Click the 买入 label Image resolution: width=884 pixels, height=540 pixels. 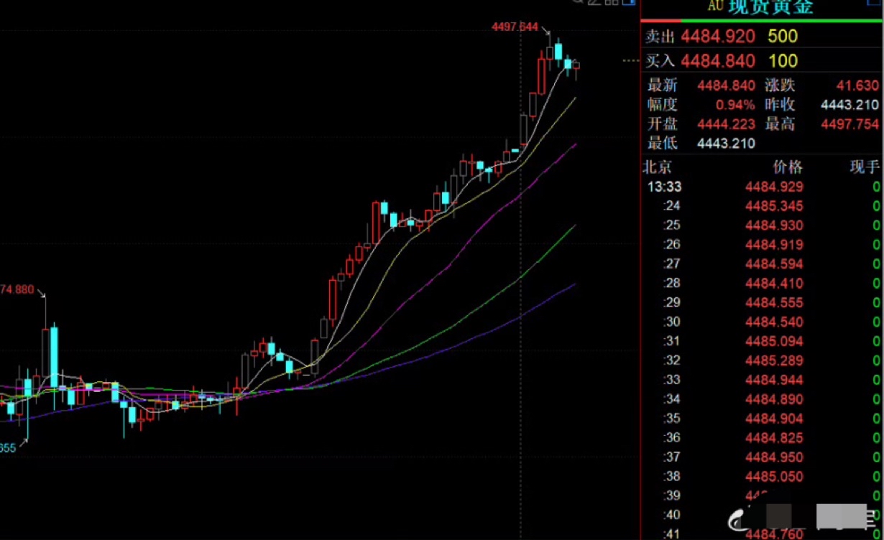point(660,61)
